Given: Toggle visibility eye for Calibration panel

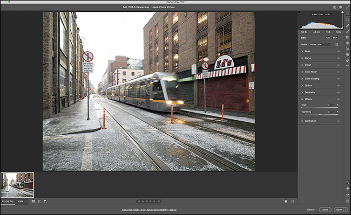Looking at the screenshot, I should point(338,121).
